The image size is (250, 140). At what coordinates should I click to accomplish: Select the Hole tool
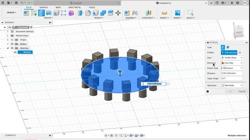(x=56, y=13)
